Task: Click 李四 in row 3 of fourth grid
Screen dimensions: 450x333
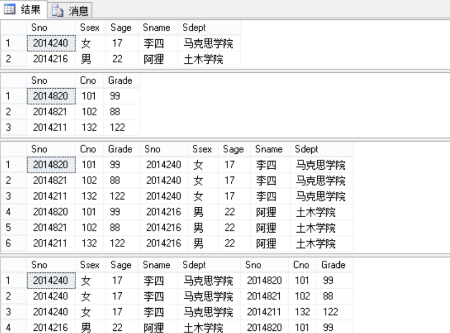Action: click(158, 311)
